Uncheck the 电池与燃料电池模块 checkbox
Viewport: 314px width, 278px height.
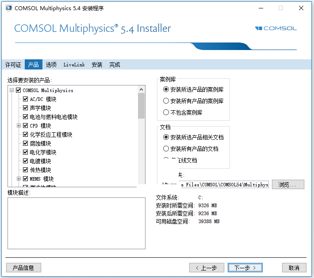tap(26, 117)
